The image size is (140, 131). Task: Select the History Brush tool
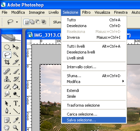[16, 79]
